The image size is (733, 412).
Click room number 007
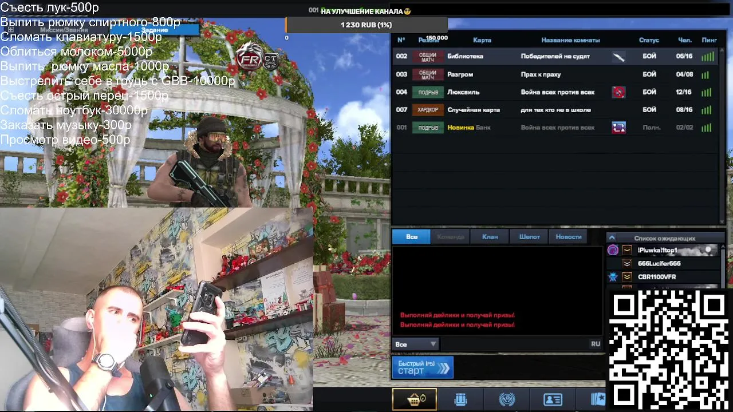click(401, 110)
